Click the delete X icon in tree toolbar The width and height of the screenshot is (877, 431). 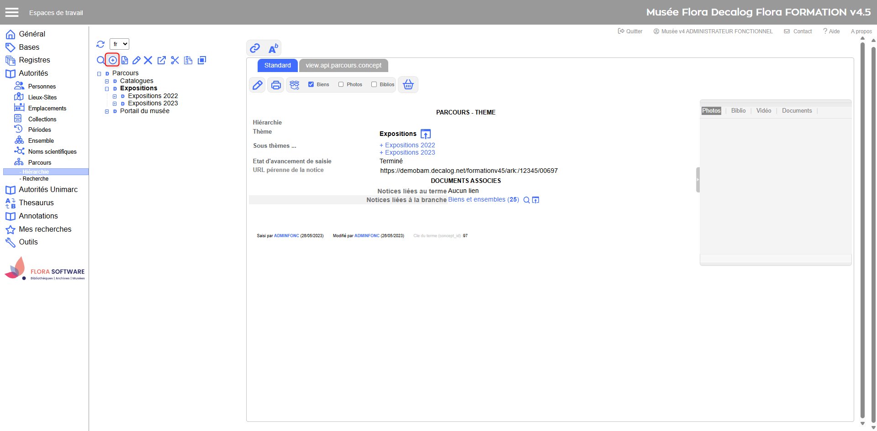click(148, 60)
